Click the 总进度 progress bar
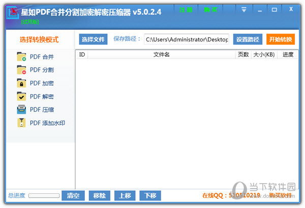The image size is (305, 208). (44, 196)
